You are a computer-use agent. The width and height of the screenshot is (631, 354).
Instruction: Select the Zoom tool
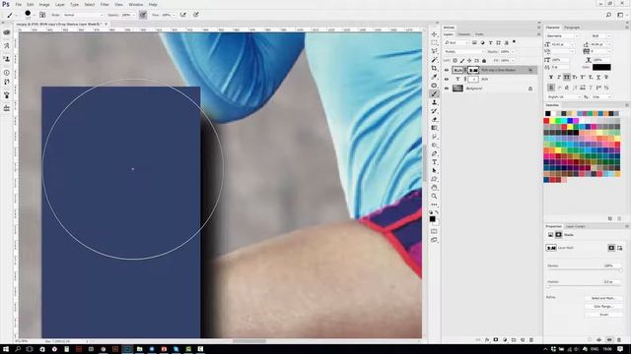434,196
